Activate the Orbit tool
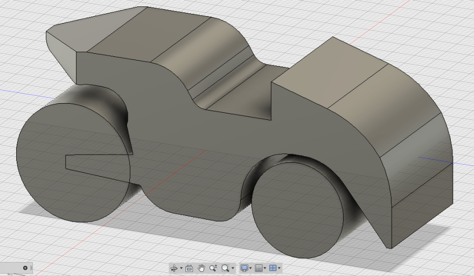Screen dimensions: 474x276 coord(174,267)
